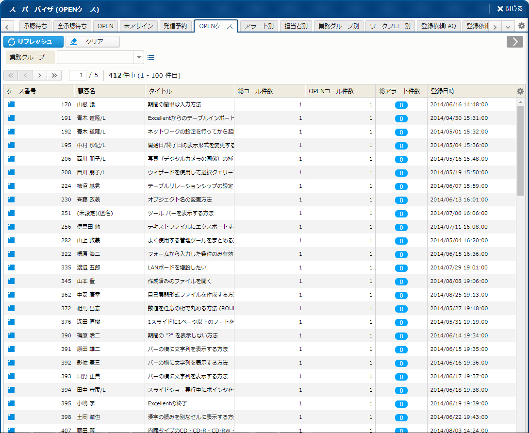Click the alert count badge for case 191
The image size is (529, 433).
pyautogui.click(x=401, y=118)
